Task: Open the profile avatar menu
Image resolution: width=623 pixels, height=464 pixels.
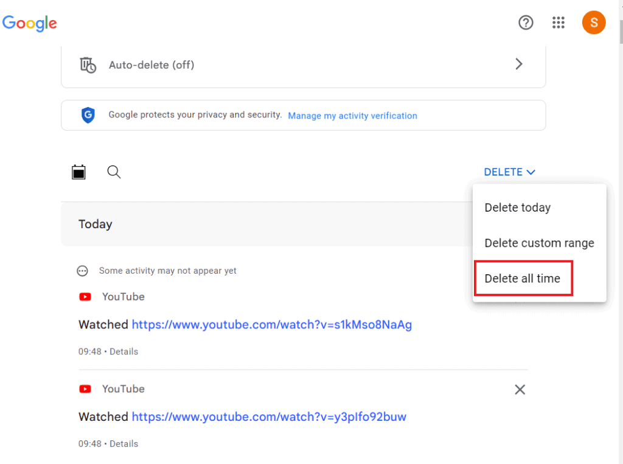Action: (594, 23)
